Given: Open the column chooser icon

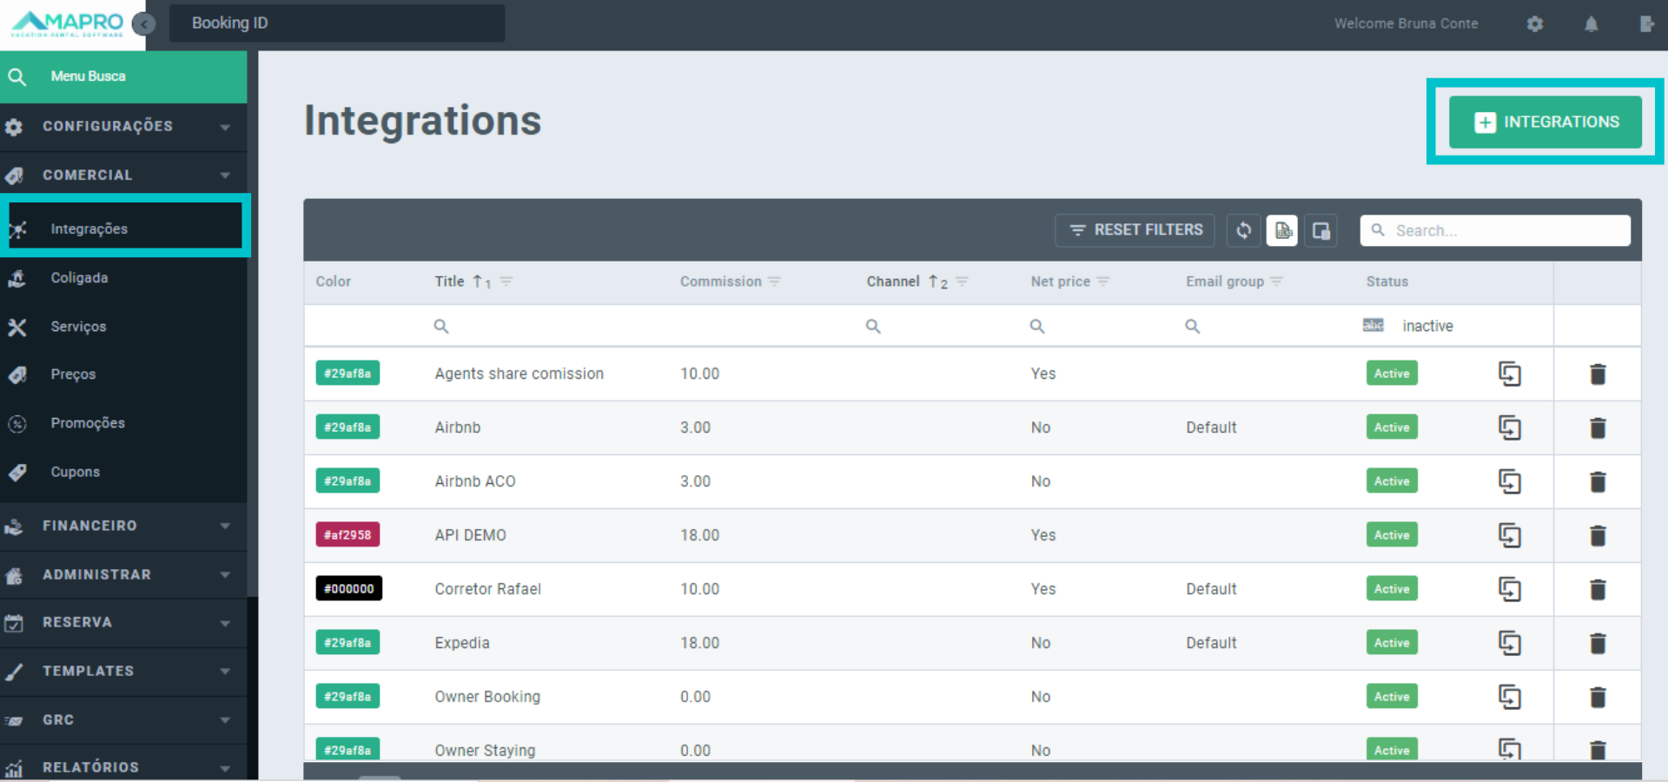Looking at the screenshot, I should click(x=1320, y=230).
